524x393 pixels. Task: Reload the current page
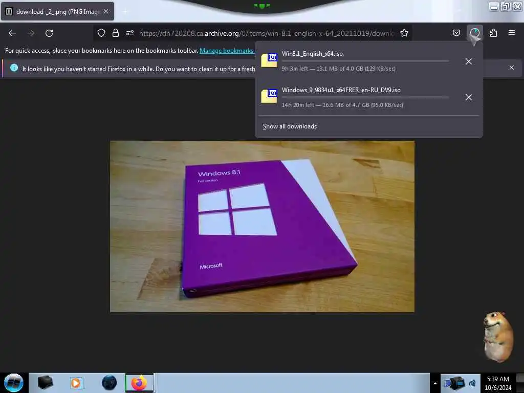tap(49, 33)
